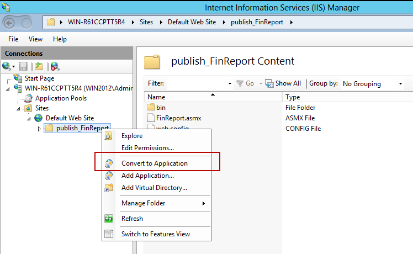The width and height of the screenshot is (413, 254).
Task: Click the Name column header
Action: [x=156, y=97]
